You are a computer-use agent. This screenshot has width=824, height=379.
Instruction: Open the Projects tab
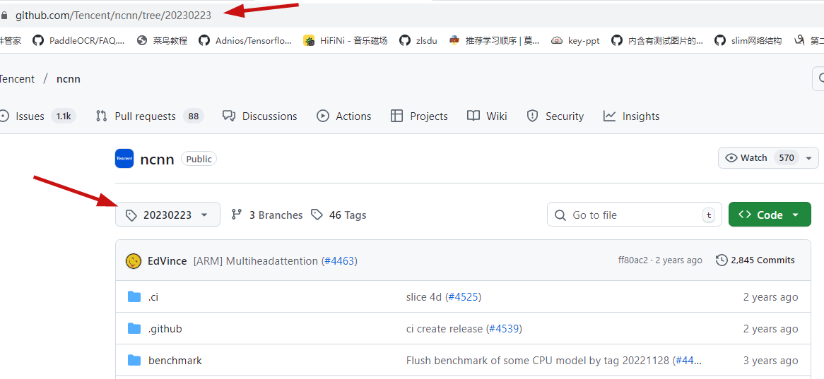coord(419,116)
